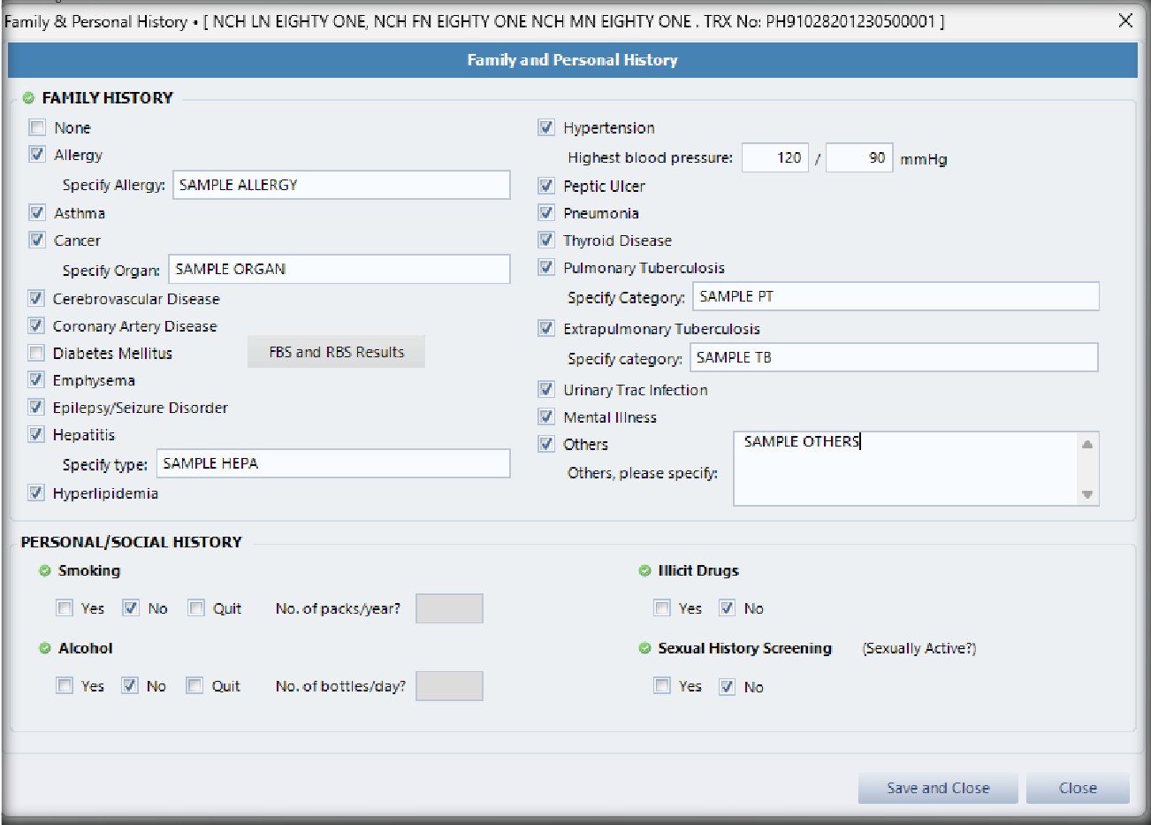This screenshot has height=825, width=1151.
Task: Click green icon beside Illicit Drugs
Action: (644, 571)
